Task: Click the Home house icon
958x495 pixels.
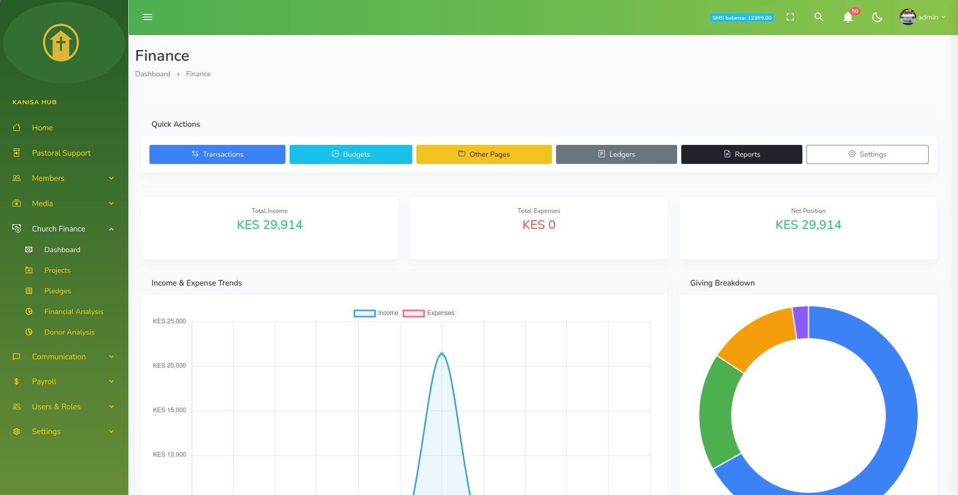Action: pyautogui.click(x=16, y=127)
